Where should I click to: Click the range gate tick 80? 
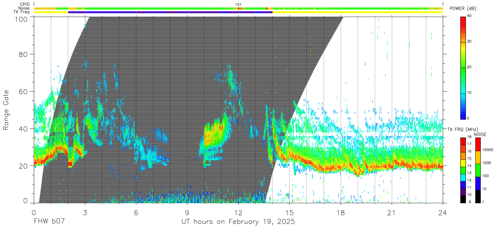pyautogui.click(x=24, y=54)
